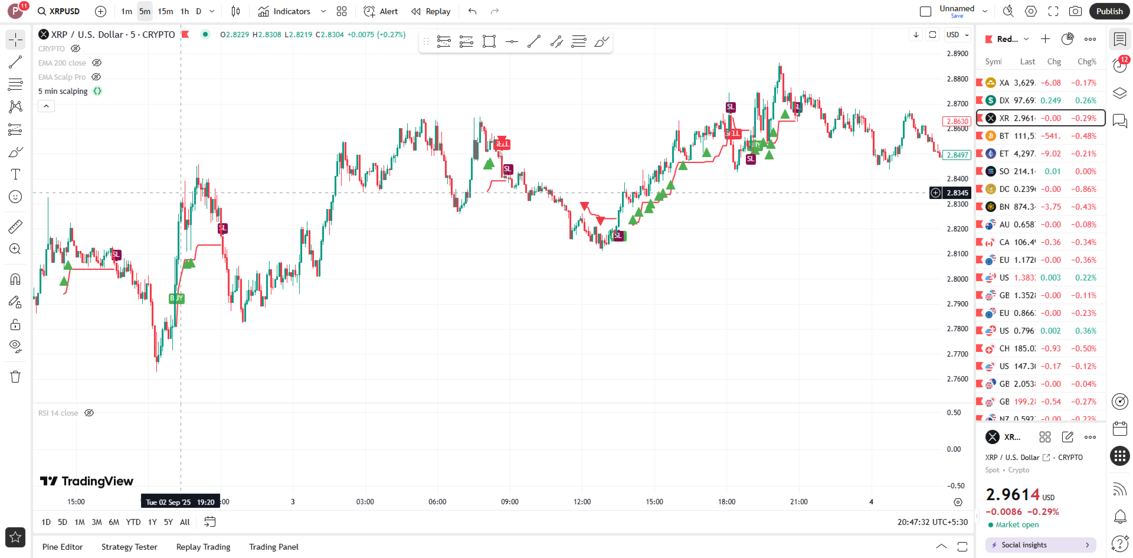Open 5 min scalping source code braces
Viewport: 1133px width, 558px height.
pyautogui.click(x=97, y=91)
